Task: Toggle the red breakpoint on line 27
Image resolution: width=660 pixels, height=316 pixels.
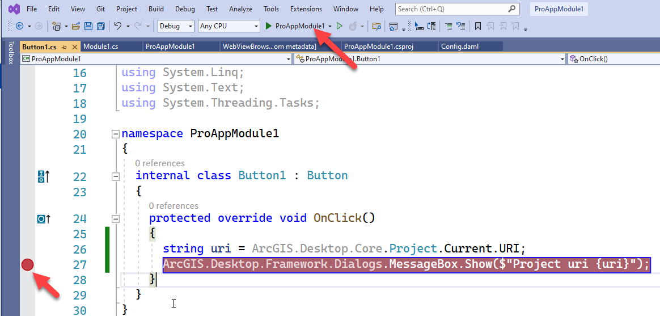Action: tap(27, 264)
